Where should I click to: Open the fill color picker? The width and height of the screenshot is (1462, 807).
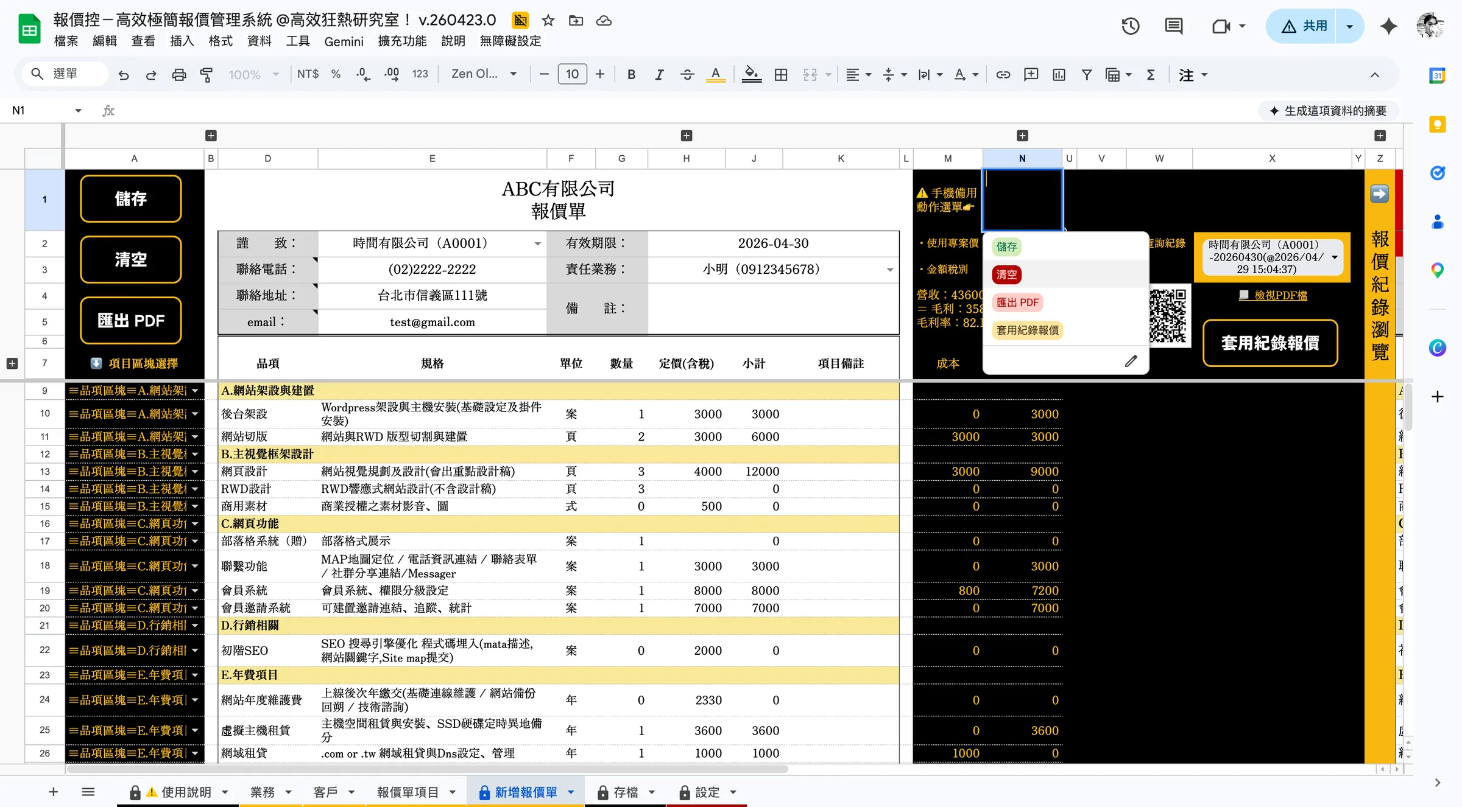751,74
